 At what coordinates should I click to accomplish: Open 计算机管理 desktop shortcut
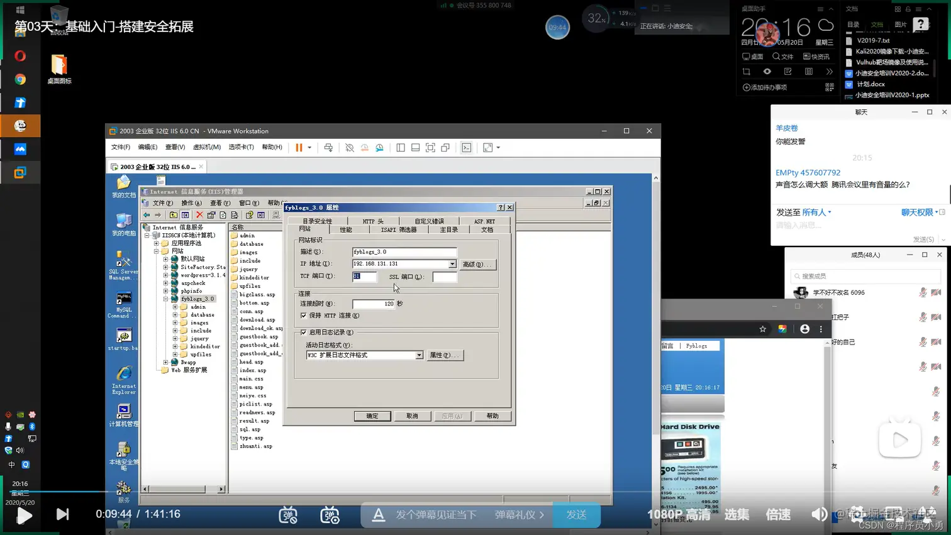[123, 415]
